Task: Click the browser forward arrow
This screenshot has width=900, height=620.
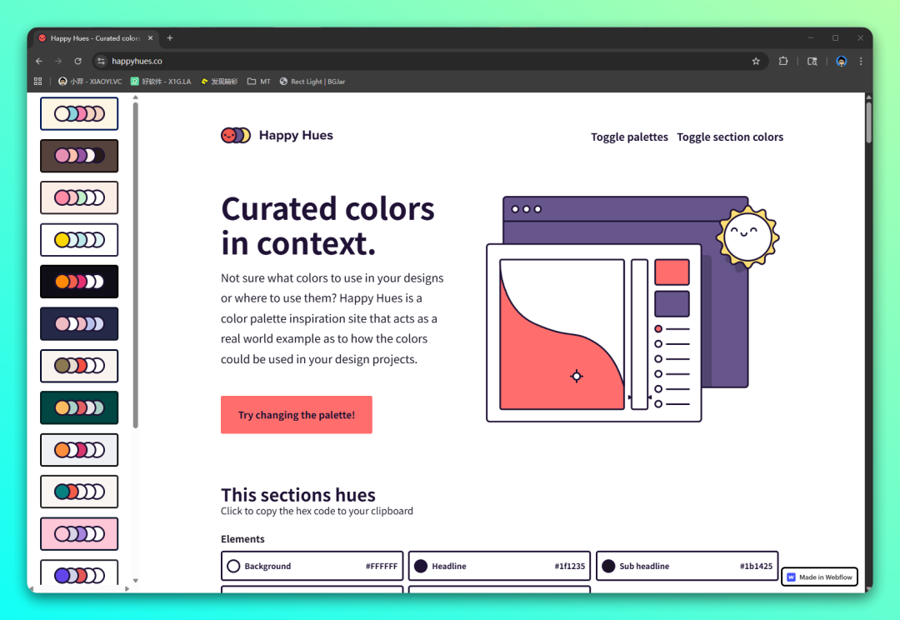Action: click(x=58, y=61)
